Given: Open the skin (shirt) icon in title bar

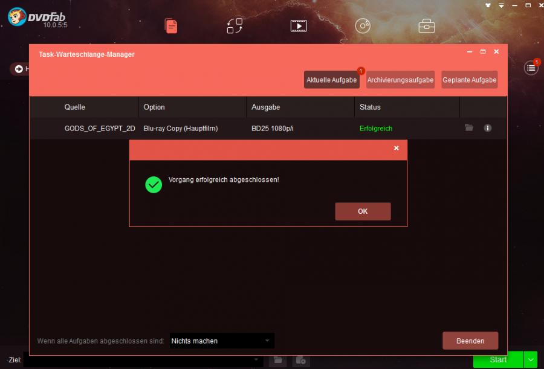Looking at the screenshot, I should click(x=488, y=5).
